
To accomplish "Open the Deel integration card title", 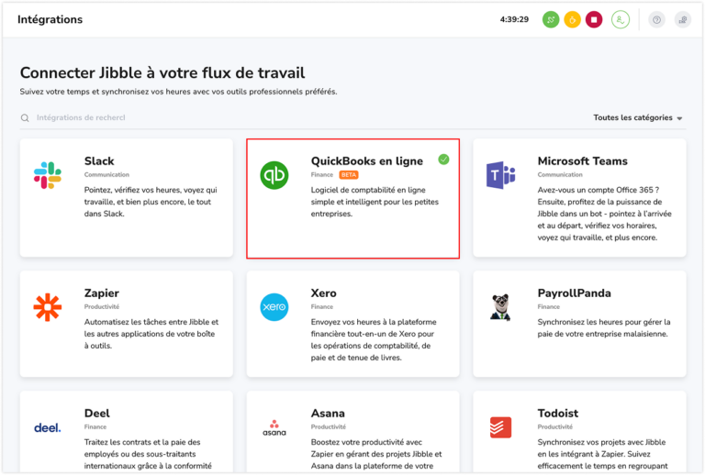I will coord(97,414).
